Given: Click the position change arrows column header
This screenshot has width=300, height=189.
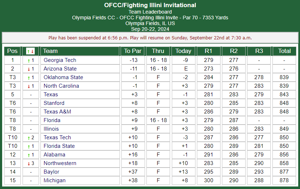Looking at the screenshot, I should click(31, 51).
